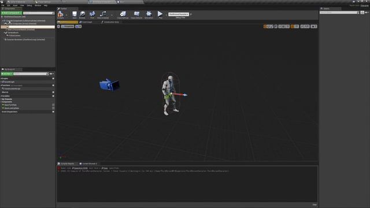Collapse the Variables section

1,96
